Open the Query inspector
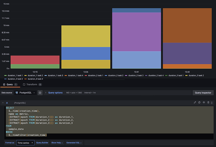Image resolution: width=216 pixels, height=147 pixels. 203,93
